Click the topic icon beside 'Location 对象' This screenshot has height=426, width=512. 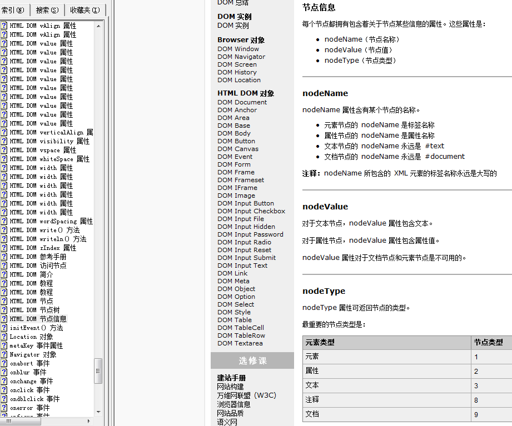click(x=4, y=336)
